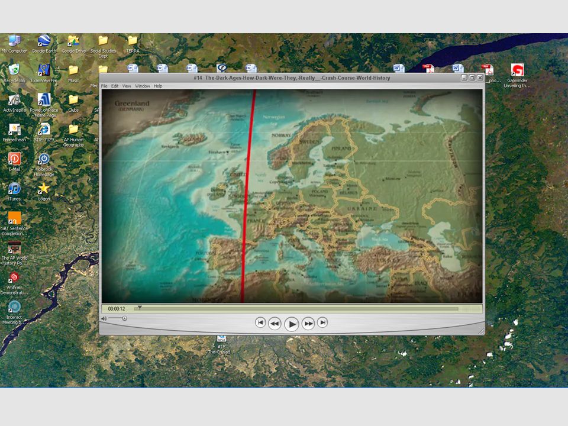568x426 pixels.
Task: Click the paused video frame showing Europe map
Action: point(292,196)
